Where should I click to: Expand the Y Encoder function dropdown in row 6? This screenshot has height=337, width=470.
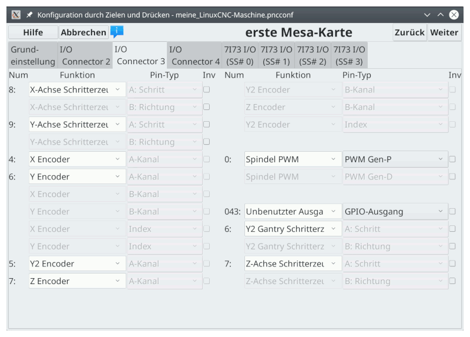tap(78, 177)
